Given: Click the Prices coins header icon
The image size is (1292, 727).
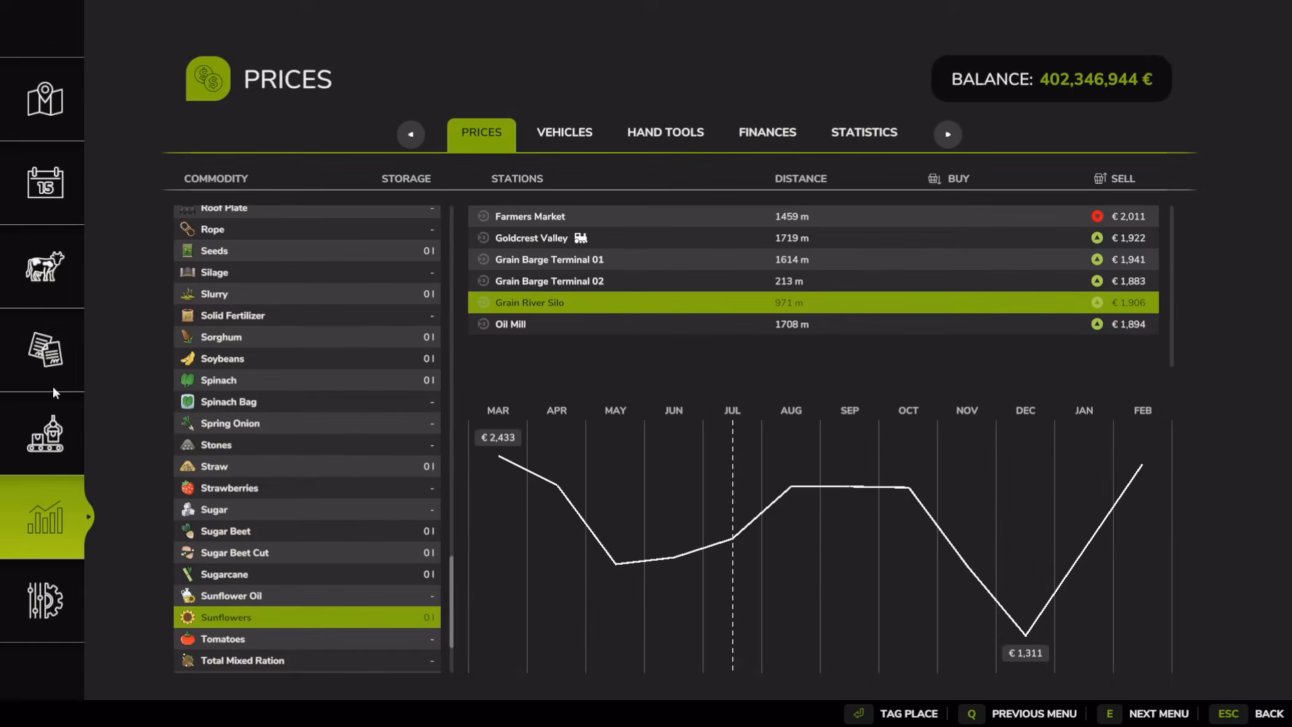Looking at the screenshot, I should tap(208, 79).
